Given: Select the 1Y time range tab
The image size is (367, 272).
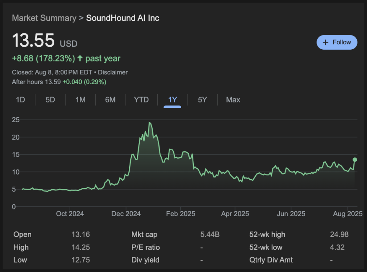Looking at the screenshot, I should (x=172, y=100).
